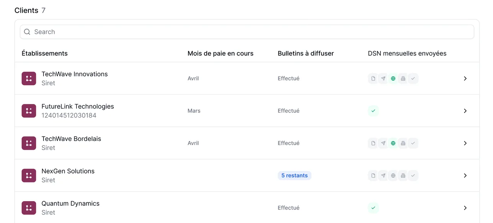Open the Quantum Dynamics row chevron
493x223 pixels.
point(465,208)
